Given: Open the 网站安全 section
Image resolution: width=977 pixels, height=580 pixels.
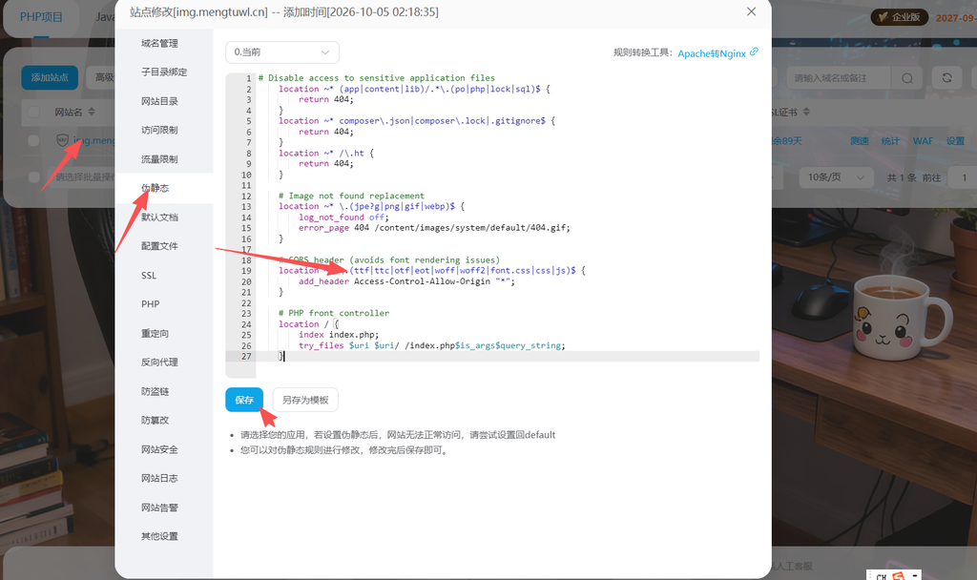Looking at the screenshot, I should click(x=159, y=449).
